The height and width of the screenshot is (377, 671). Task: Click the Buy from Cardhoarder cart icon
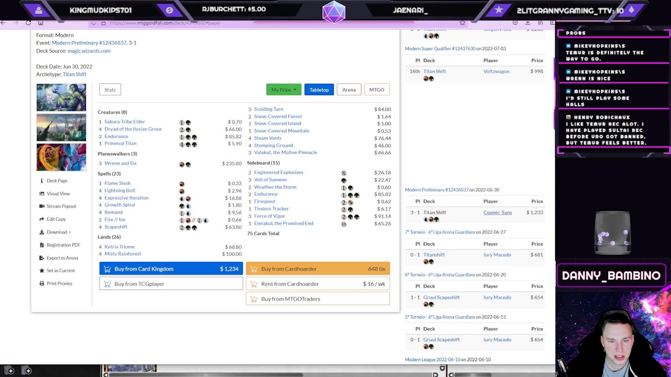coord(254,269)
